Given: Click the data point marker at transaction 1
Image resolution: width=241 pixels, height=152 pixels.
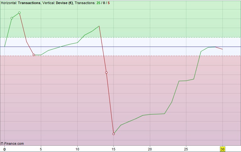Looking at the screenshot, I should tap(12, 18).
